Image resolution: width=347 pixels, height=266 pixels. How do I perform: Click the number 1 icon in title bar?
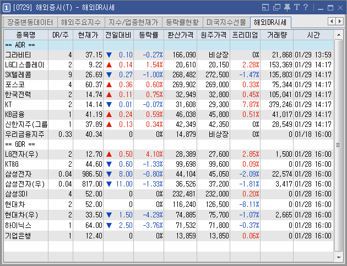point(6,8)
